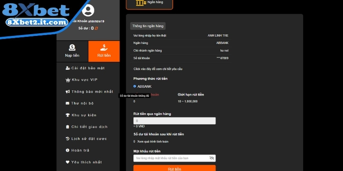Open the Rút tiền tab label

(104, 56)
